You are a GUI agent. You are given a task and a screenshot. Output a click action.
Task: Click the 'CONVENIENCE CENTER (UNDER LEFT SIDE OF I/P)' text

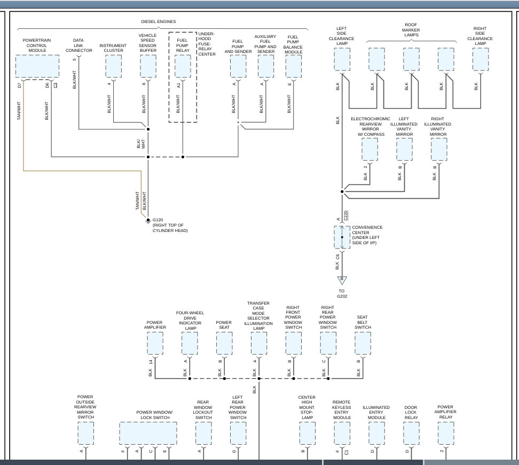coord(367,235)
